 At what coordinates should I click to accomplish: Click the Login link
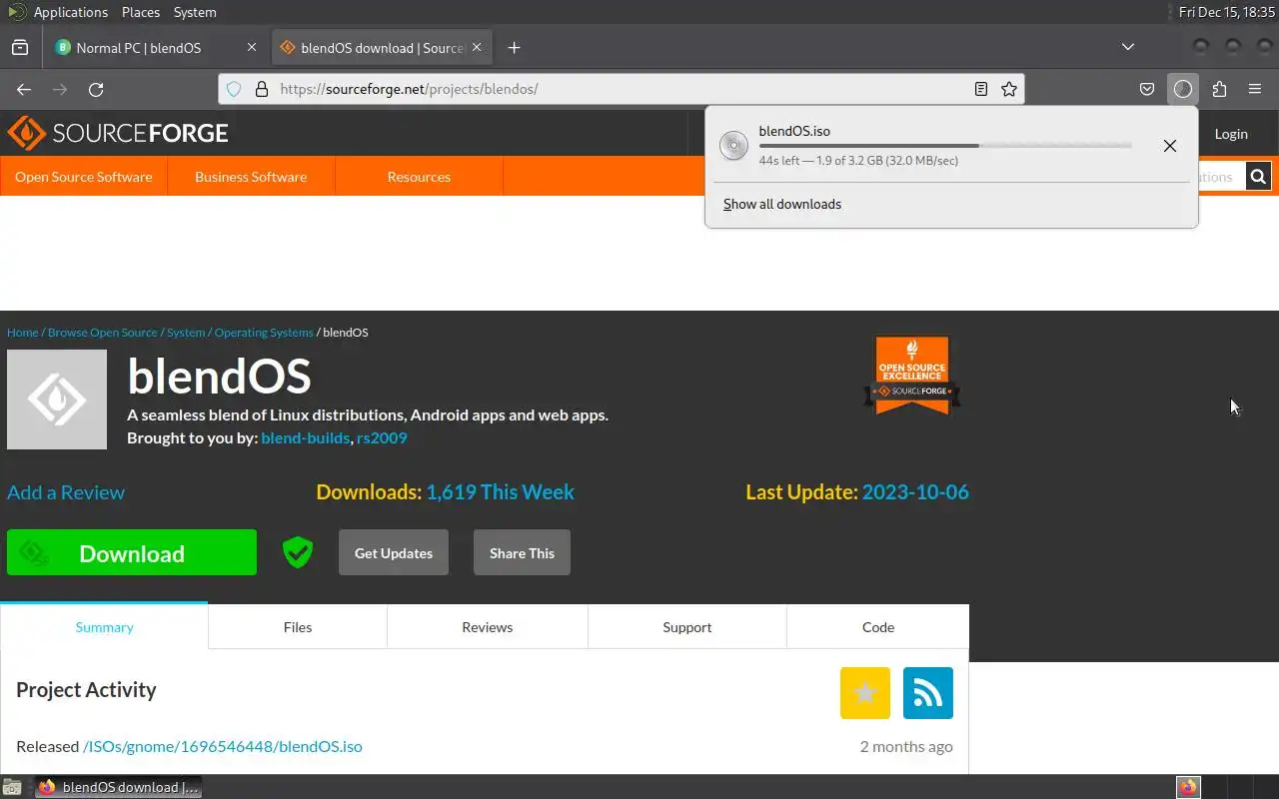point(1231,134)
